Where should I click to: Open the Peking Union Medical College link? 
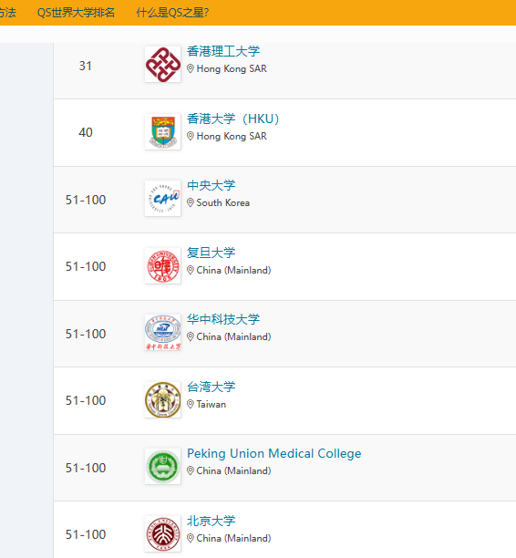pos(274,453)
